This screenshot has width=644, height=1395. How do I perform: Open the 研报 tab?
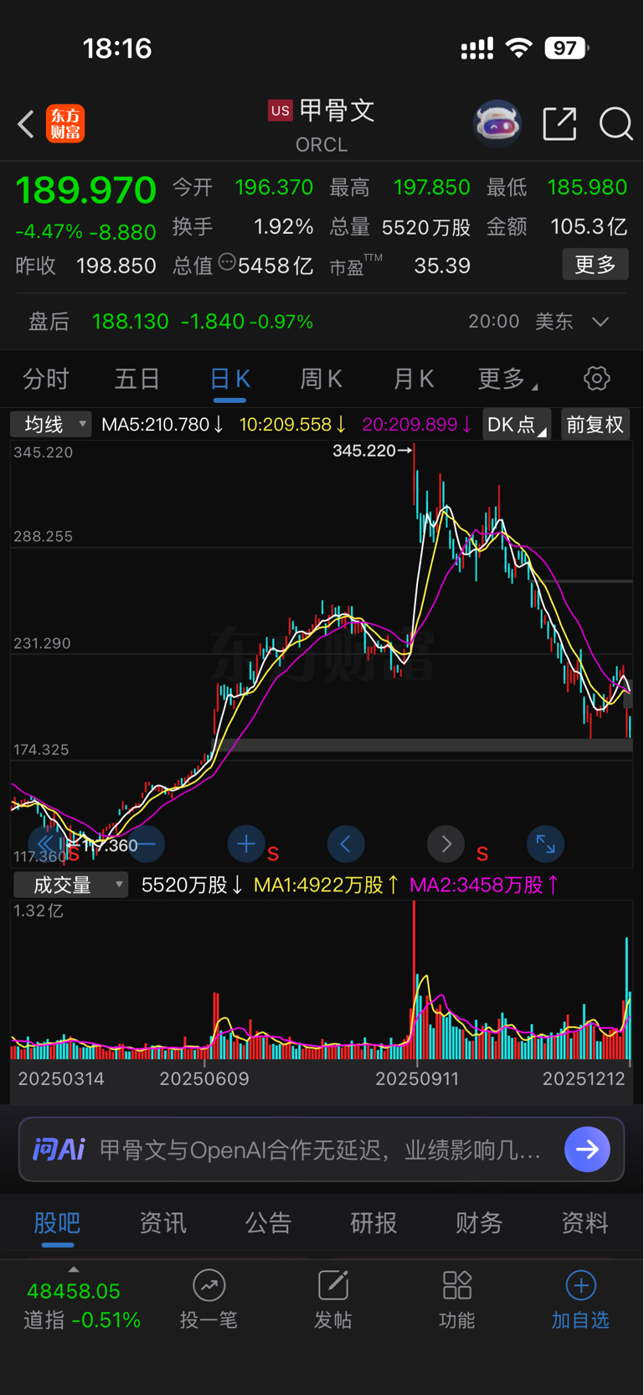tap(374, 1223)
